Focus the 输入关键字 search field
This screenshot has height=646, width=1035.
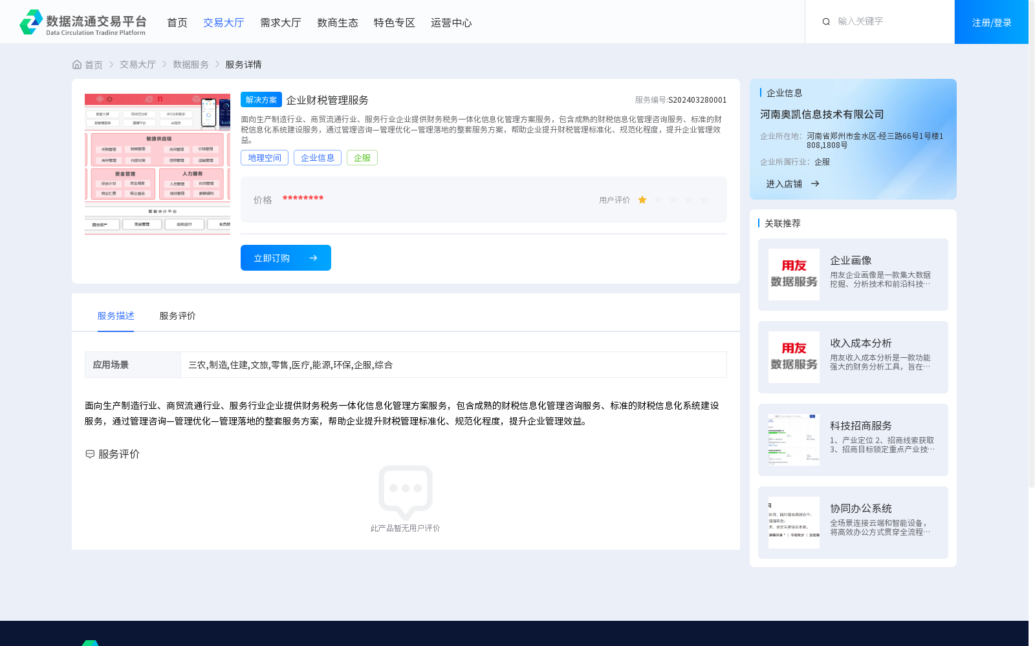[x=889, y=21]
